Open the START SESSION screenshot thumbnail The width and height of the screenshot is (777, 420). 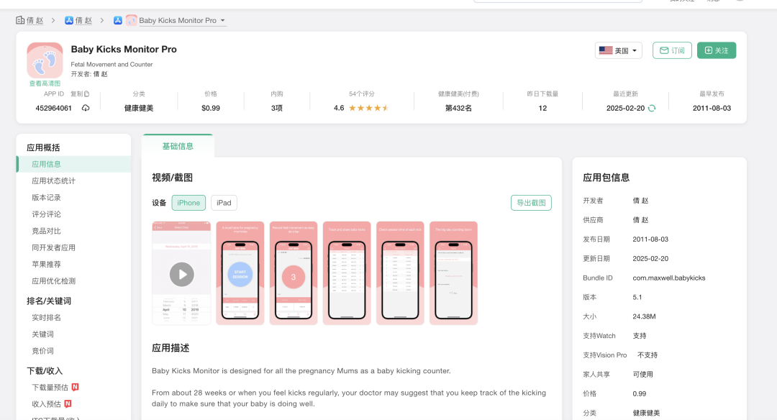(240, 273)
